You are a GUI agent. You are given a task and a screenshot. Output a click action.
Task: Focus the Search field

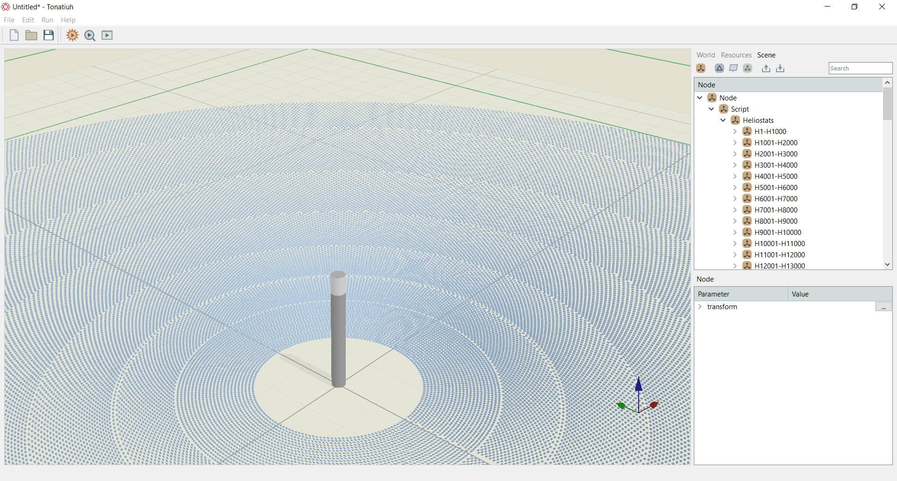click(x=861, y=68)
